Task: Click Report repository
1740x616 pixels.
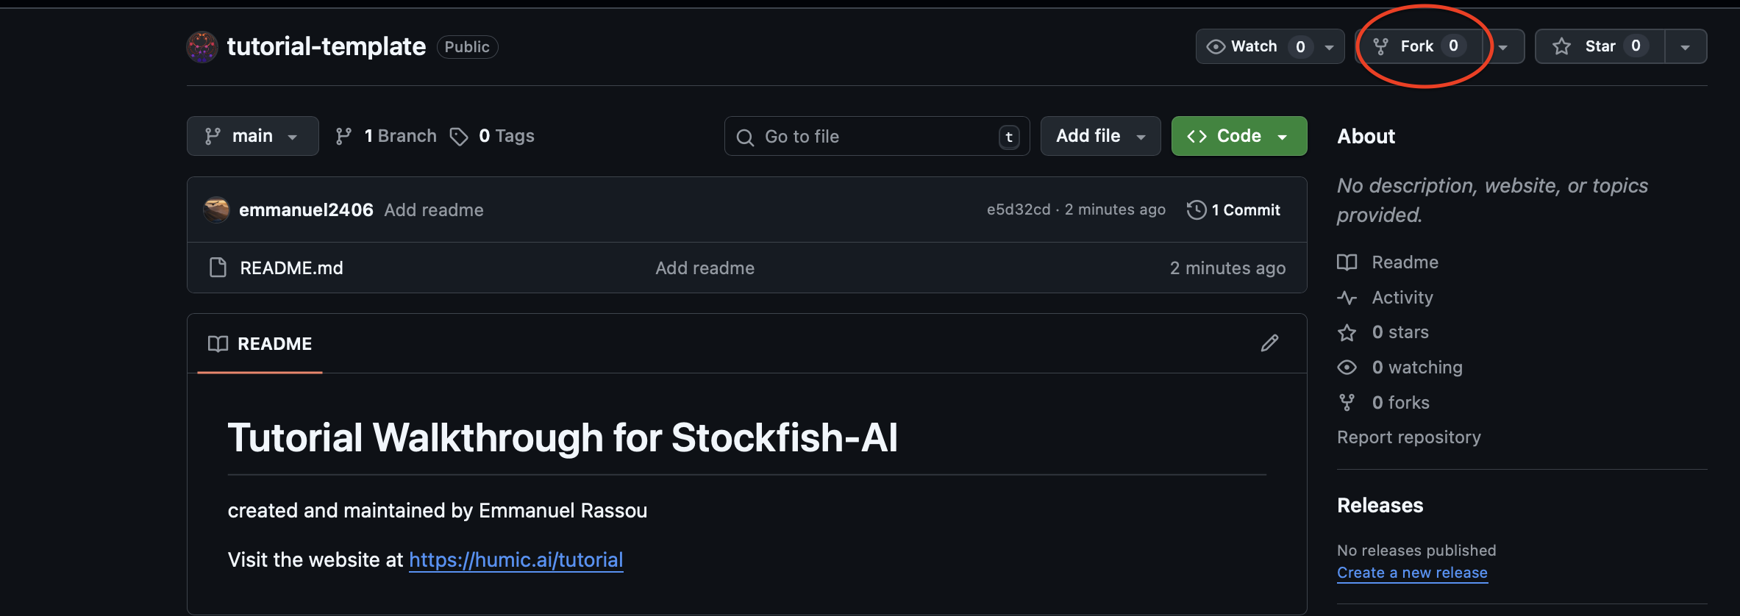Action: (x=1409, y=437)
